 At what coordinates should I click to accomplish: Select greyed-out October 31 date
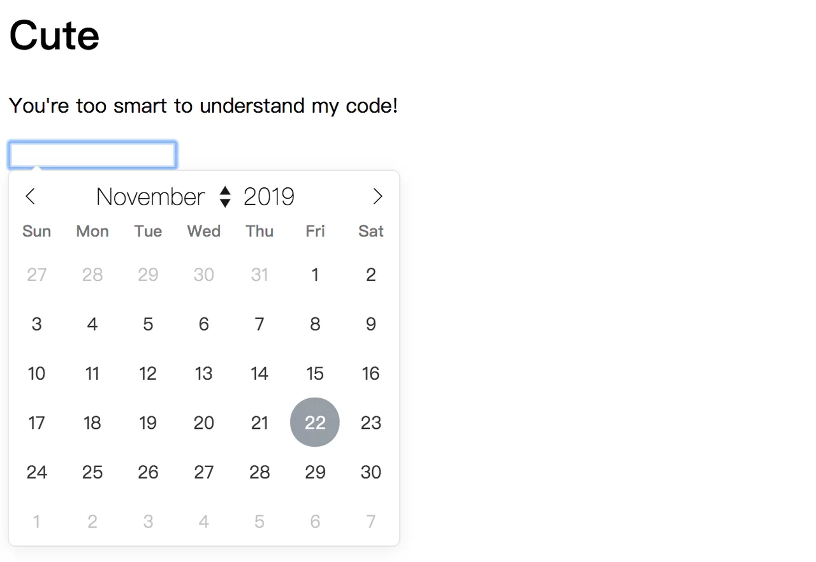(259, 275)
